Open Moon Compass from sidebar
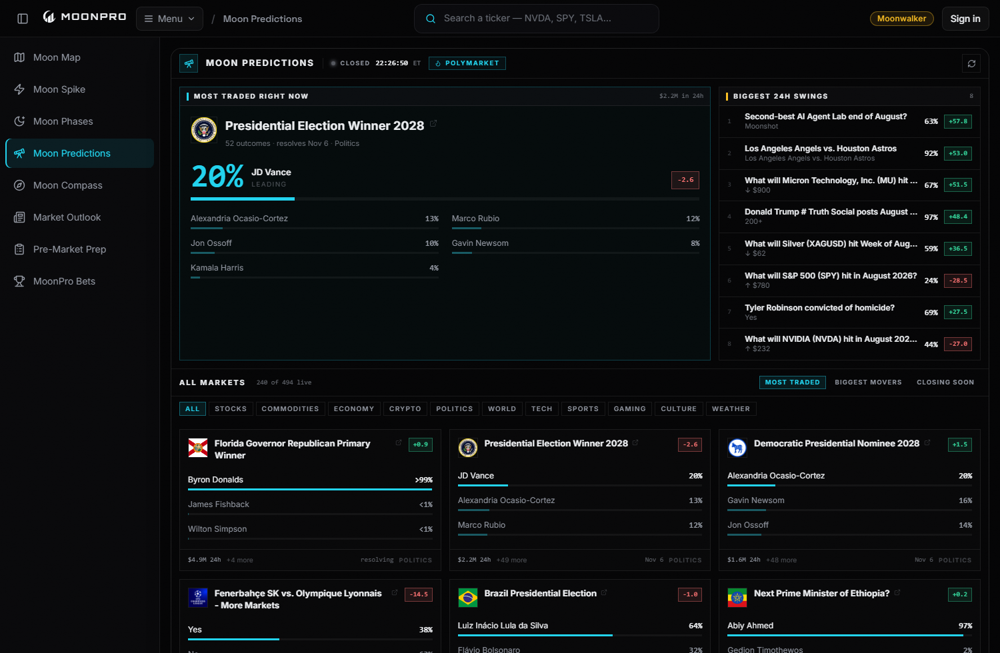This screenshot has height=653, width=1000. click(x=80, y=185)
